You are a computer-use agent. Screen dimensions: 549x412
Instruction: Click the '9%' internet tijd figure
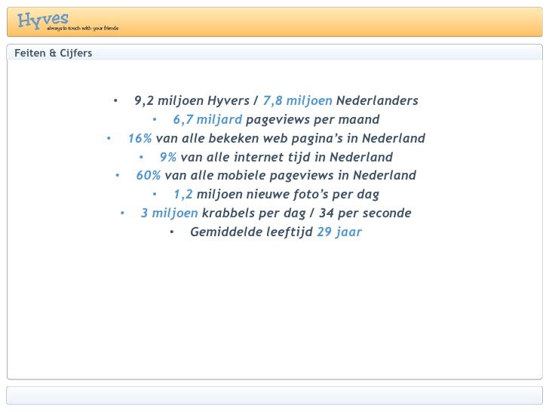point(168,157)
